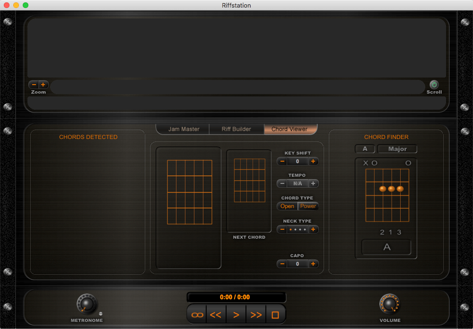Image resolution: width=473 pixels, height=329 pixels.
Task: Click the Next Chord fretboard diagram
Action: click(x=250, y=180)
